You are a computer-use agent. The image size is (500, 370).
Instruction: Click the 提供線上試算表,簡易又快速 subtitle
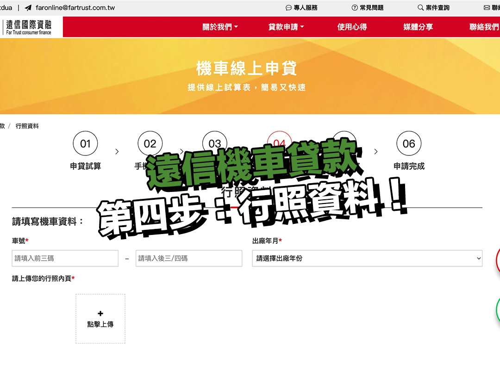(246, 87)
